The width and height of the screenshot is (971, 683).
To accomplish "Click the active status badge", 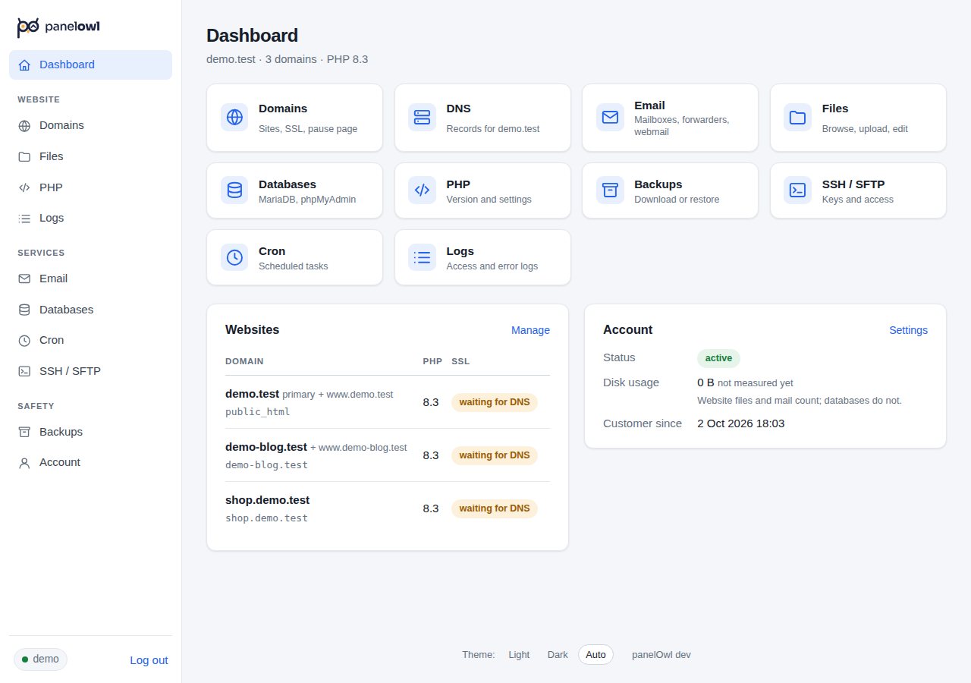I will (x=718, y=358).
